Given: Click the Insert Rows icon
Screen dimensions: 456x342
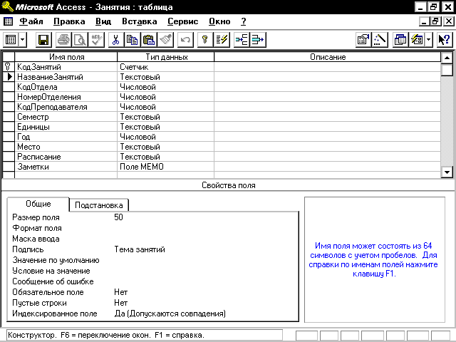Looking at the screenshot, I should [242, 40].
